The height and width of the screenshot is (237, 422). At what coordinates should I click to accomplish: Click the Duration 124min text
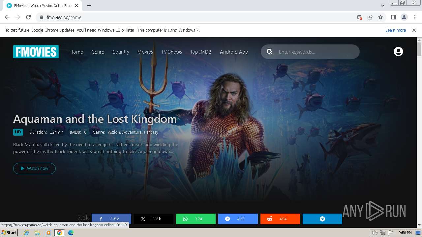[46, 132]
